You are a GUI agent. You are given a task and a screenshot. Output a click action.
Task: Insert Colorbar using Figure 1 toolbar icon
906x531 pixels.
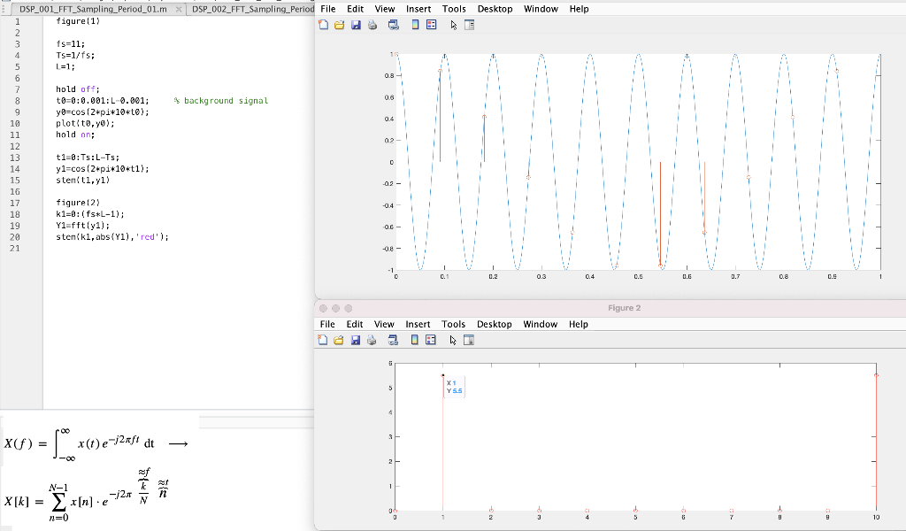(x=415, y=25)
